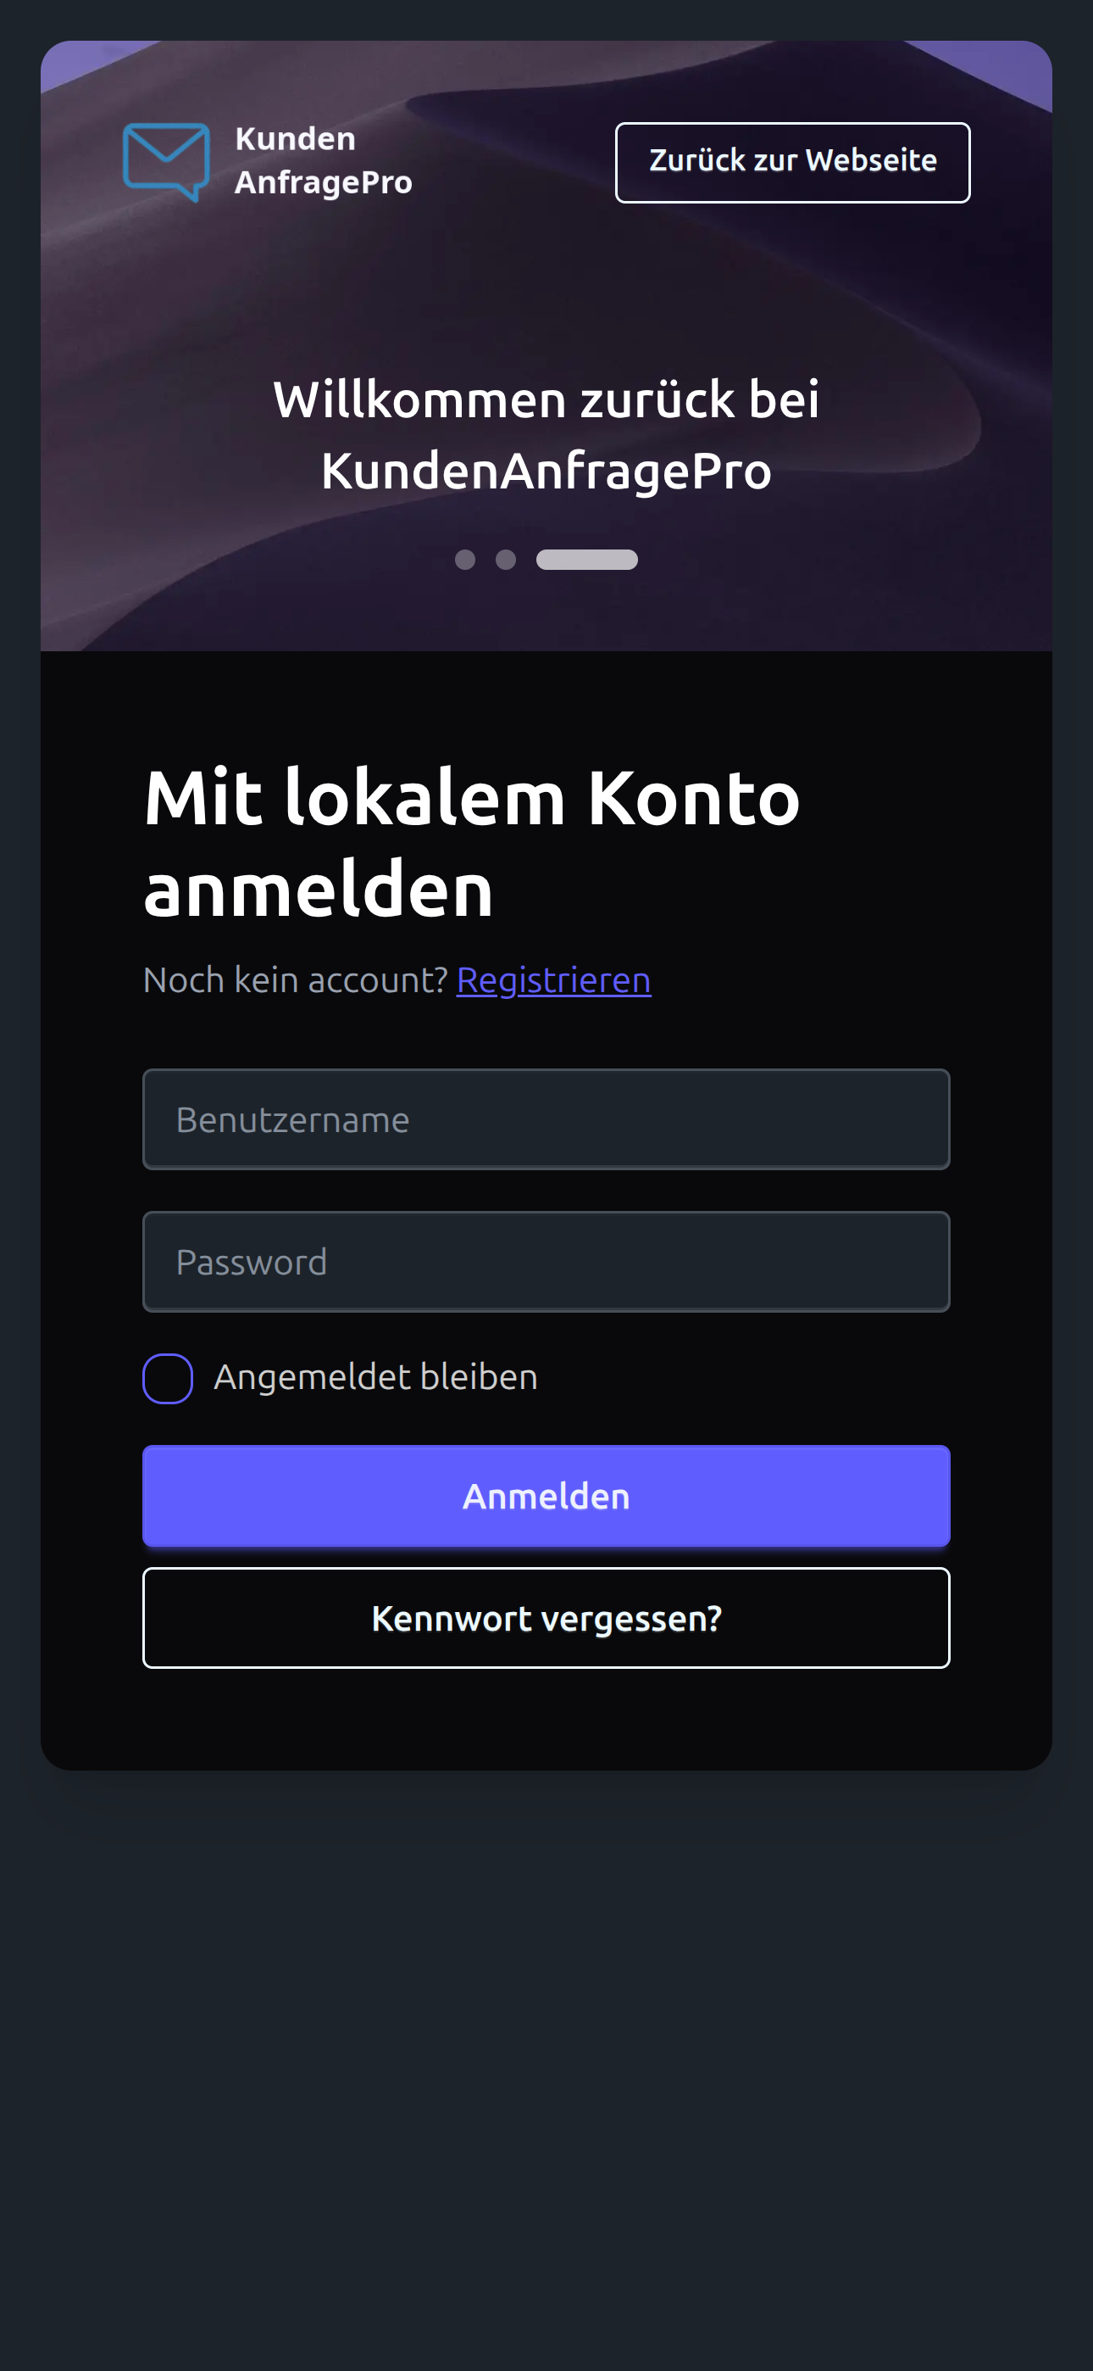
Task: Select the first carousel dot
Action: [x=464, y=559]
